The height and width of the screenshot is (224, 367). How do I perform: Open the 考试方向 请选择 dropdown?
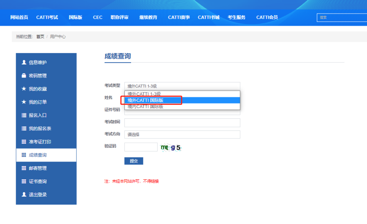tap(182, 135)
